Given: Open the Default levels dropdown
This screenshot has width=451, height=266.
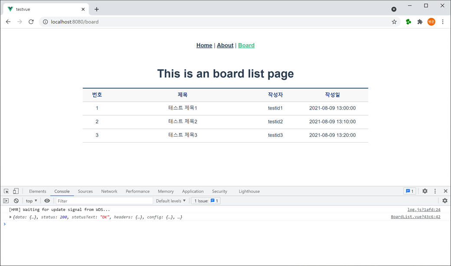Looking at the screenshot, I should point(170,201).
